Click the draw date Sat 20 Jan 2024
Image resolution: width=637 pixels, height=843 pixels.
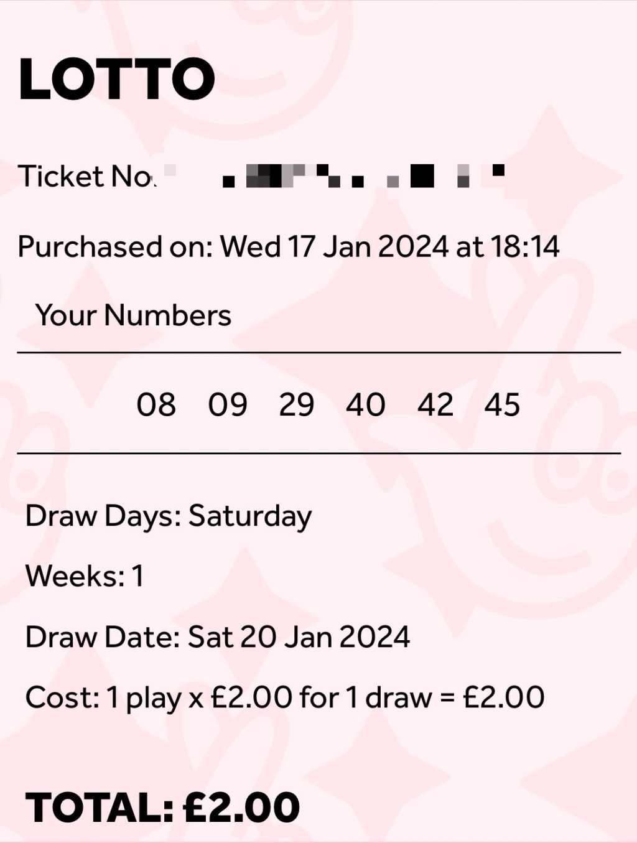tap(299, 637)
